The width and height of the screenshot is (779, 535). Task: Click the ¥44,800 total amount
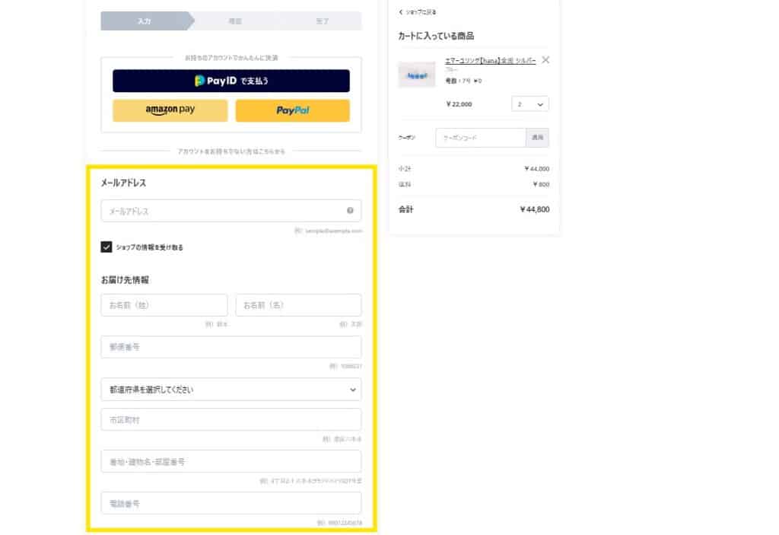point(535,209)
